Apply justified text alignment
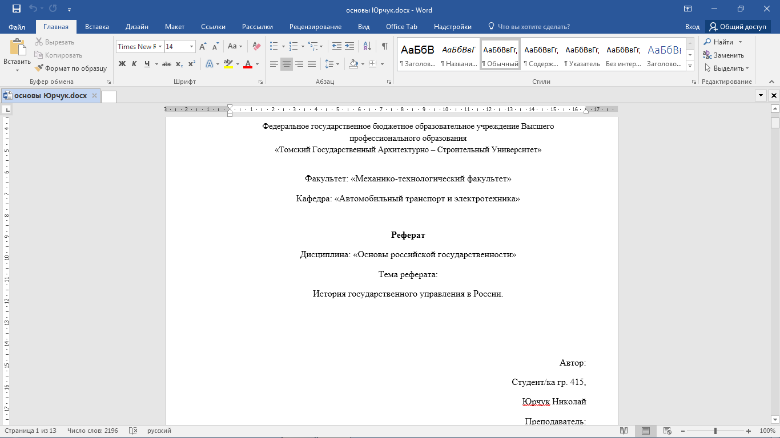This screenshot has width=780, height=438. pyautogui.click(x=312, y=64)
